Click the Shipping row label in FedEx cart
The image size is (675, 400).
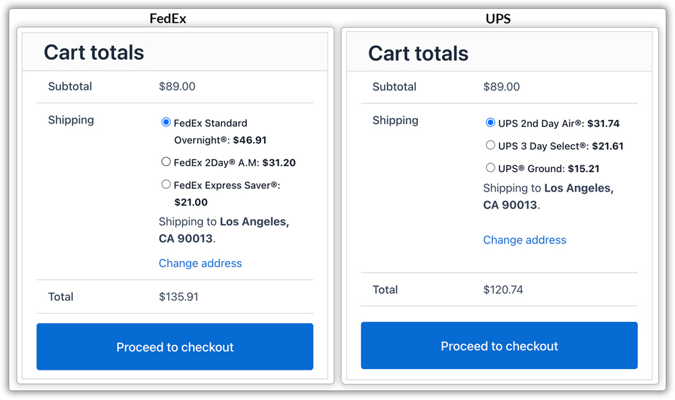click(x=71, y=120)
